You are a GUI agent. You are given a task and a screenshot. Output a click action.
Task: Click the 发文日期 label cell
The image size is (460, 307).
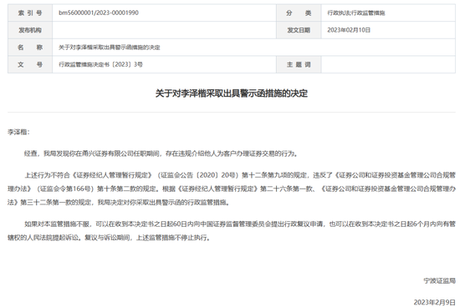(299, 30)
